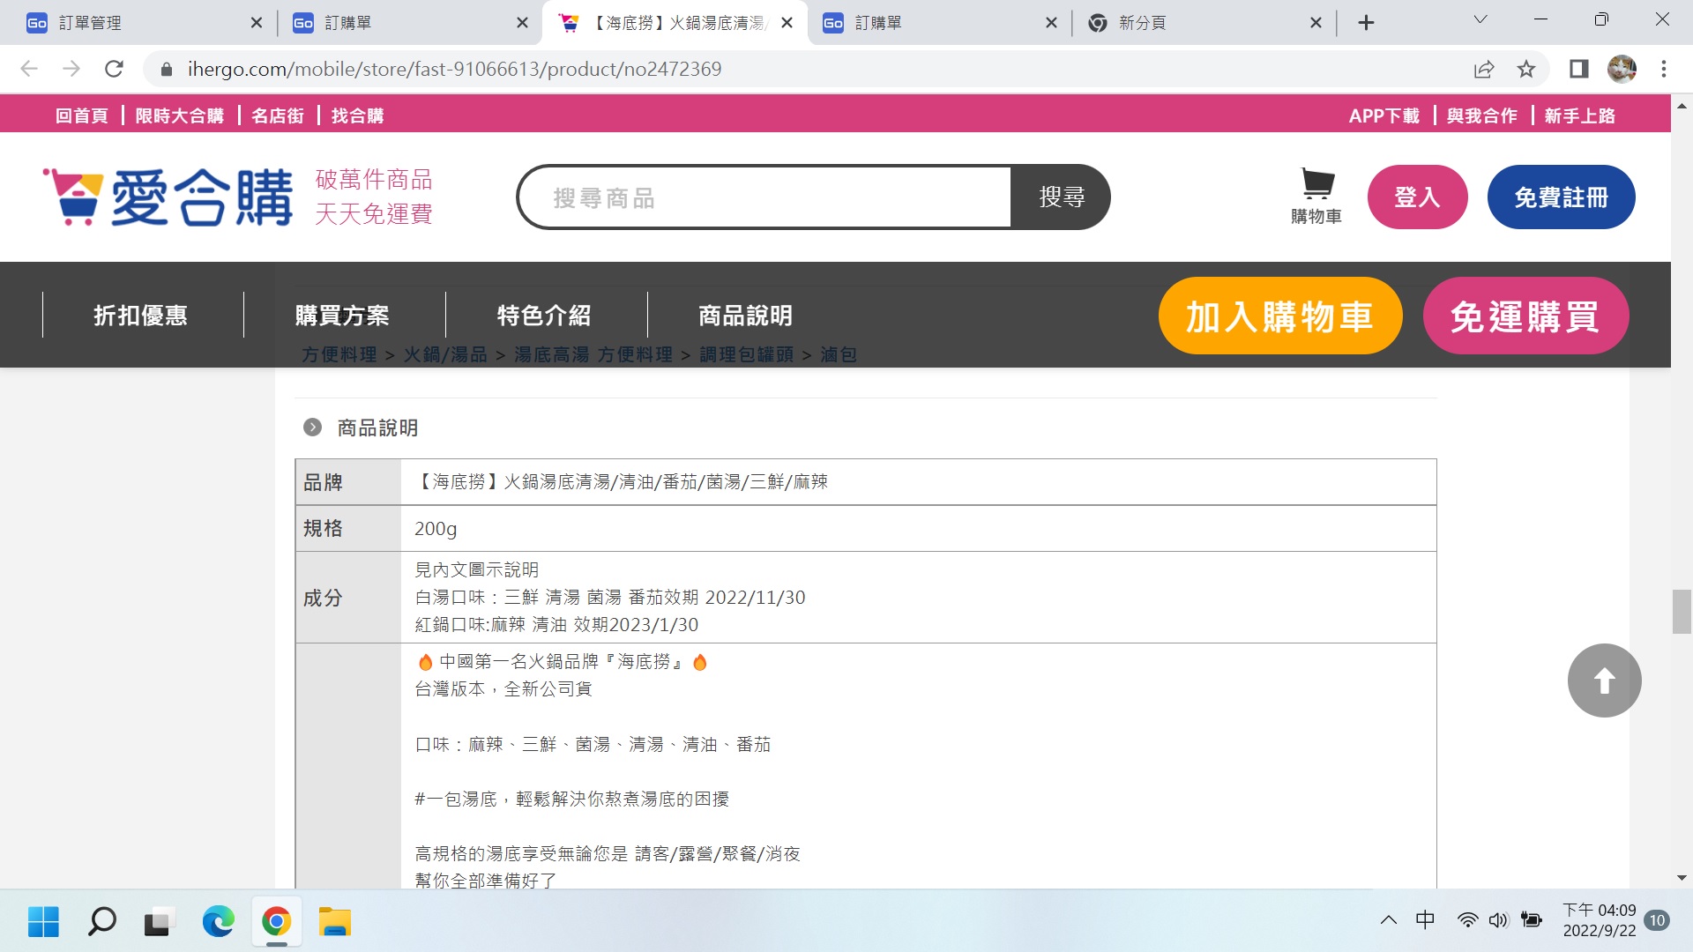The image size is (1693, 952).
Task: Select the 海底撈 product tab
Action: pos(675,23)
